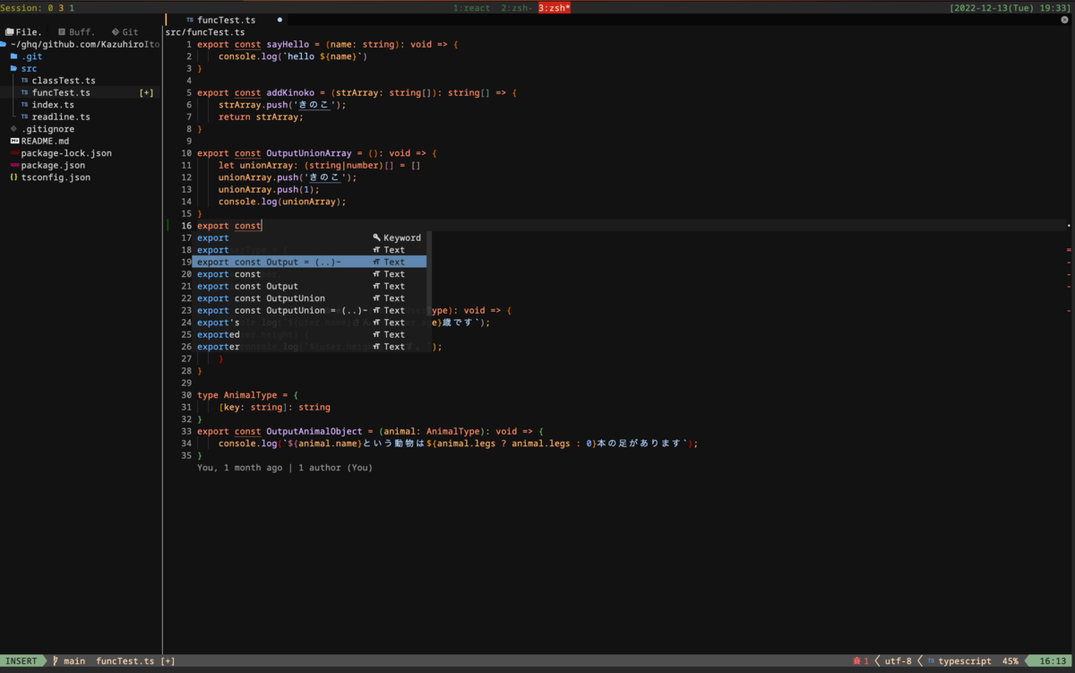Screen dimensions: 1075x673
Task: Click the 16:13 cursor position indicator
Action: pos(1053,661)
